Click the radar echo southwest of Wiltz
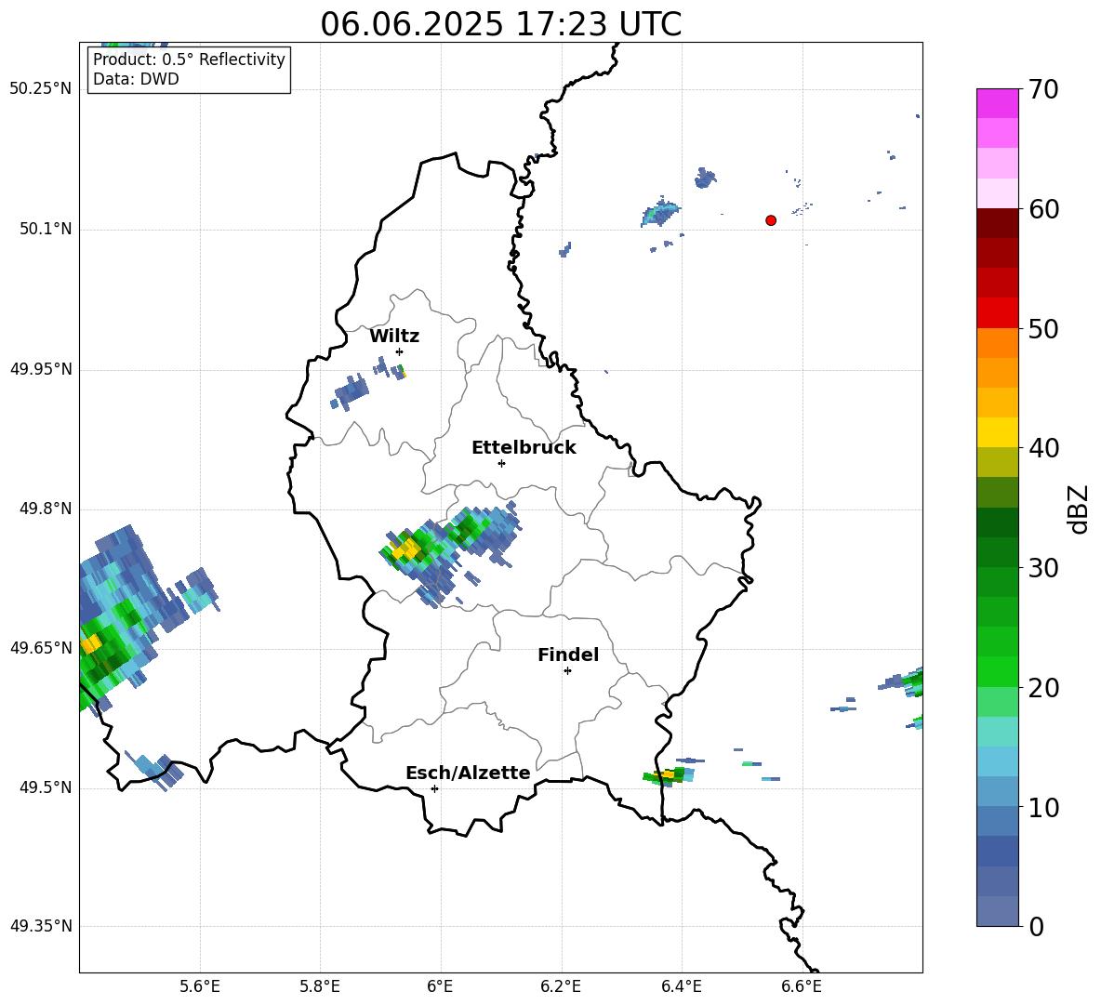 [350, 392]
